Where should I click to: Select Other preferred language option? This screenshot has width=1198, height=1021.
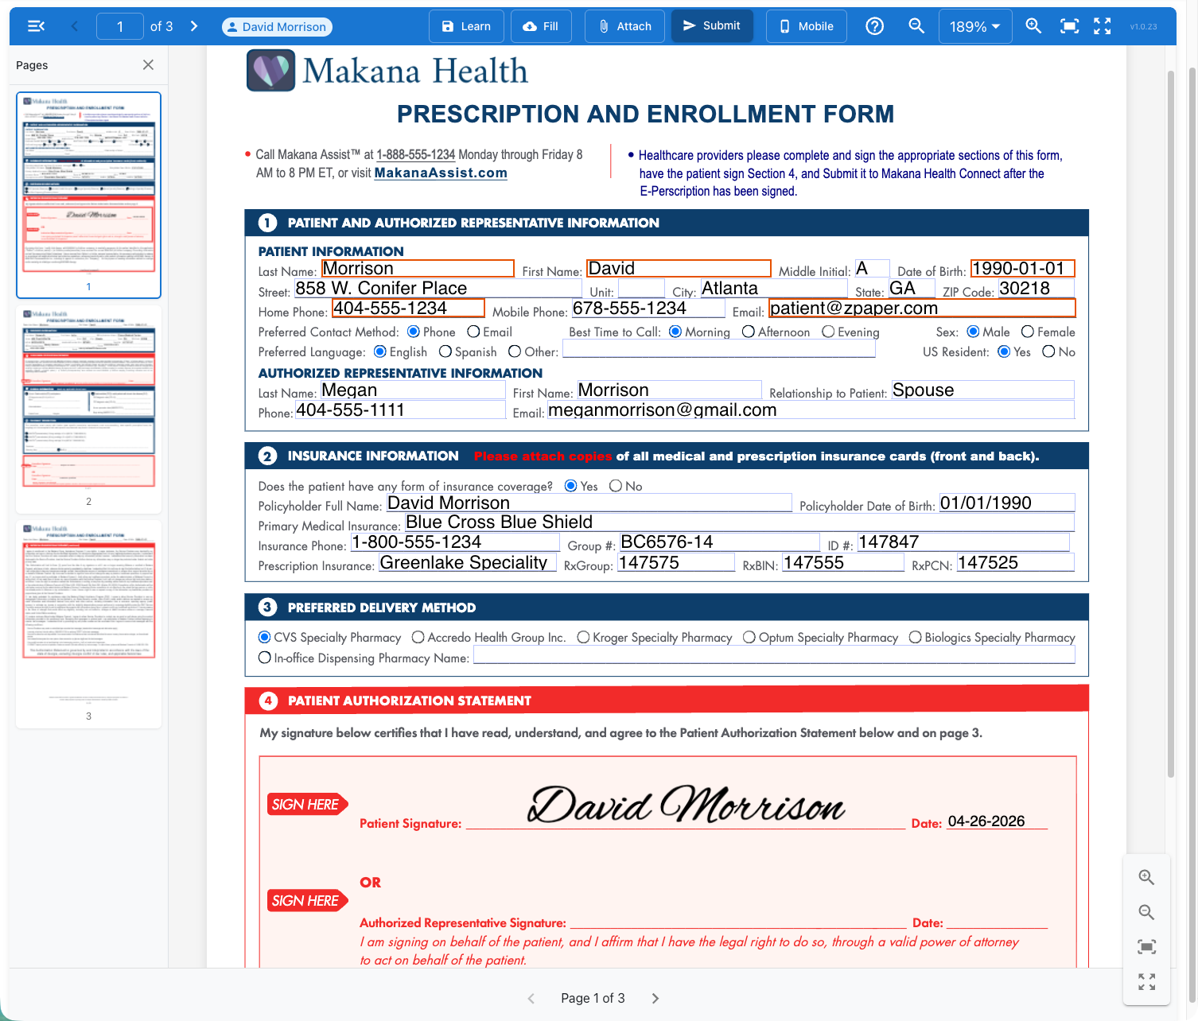coord(515,351)
